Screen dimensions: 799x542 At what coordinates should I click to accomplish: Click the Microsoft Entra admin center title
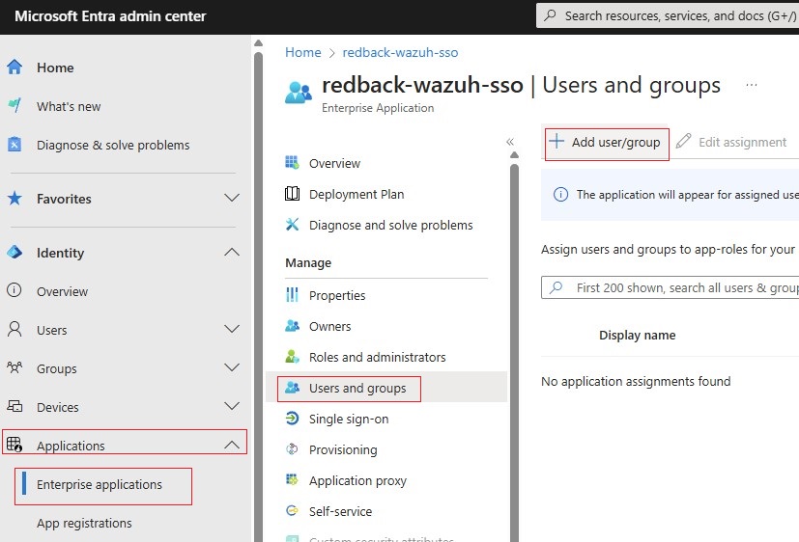coord(110,16)
